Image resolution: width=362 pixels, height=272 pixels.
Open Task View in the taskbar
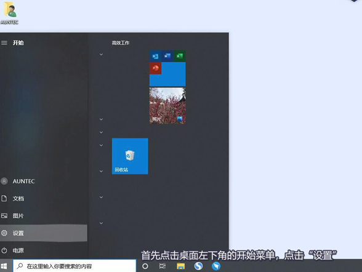point(163,266)
